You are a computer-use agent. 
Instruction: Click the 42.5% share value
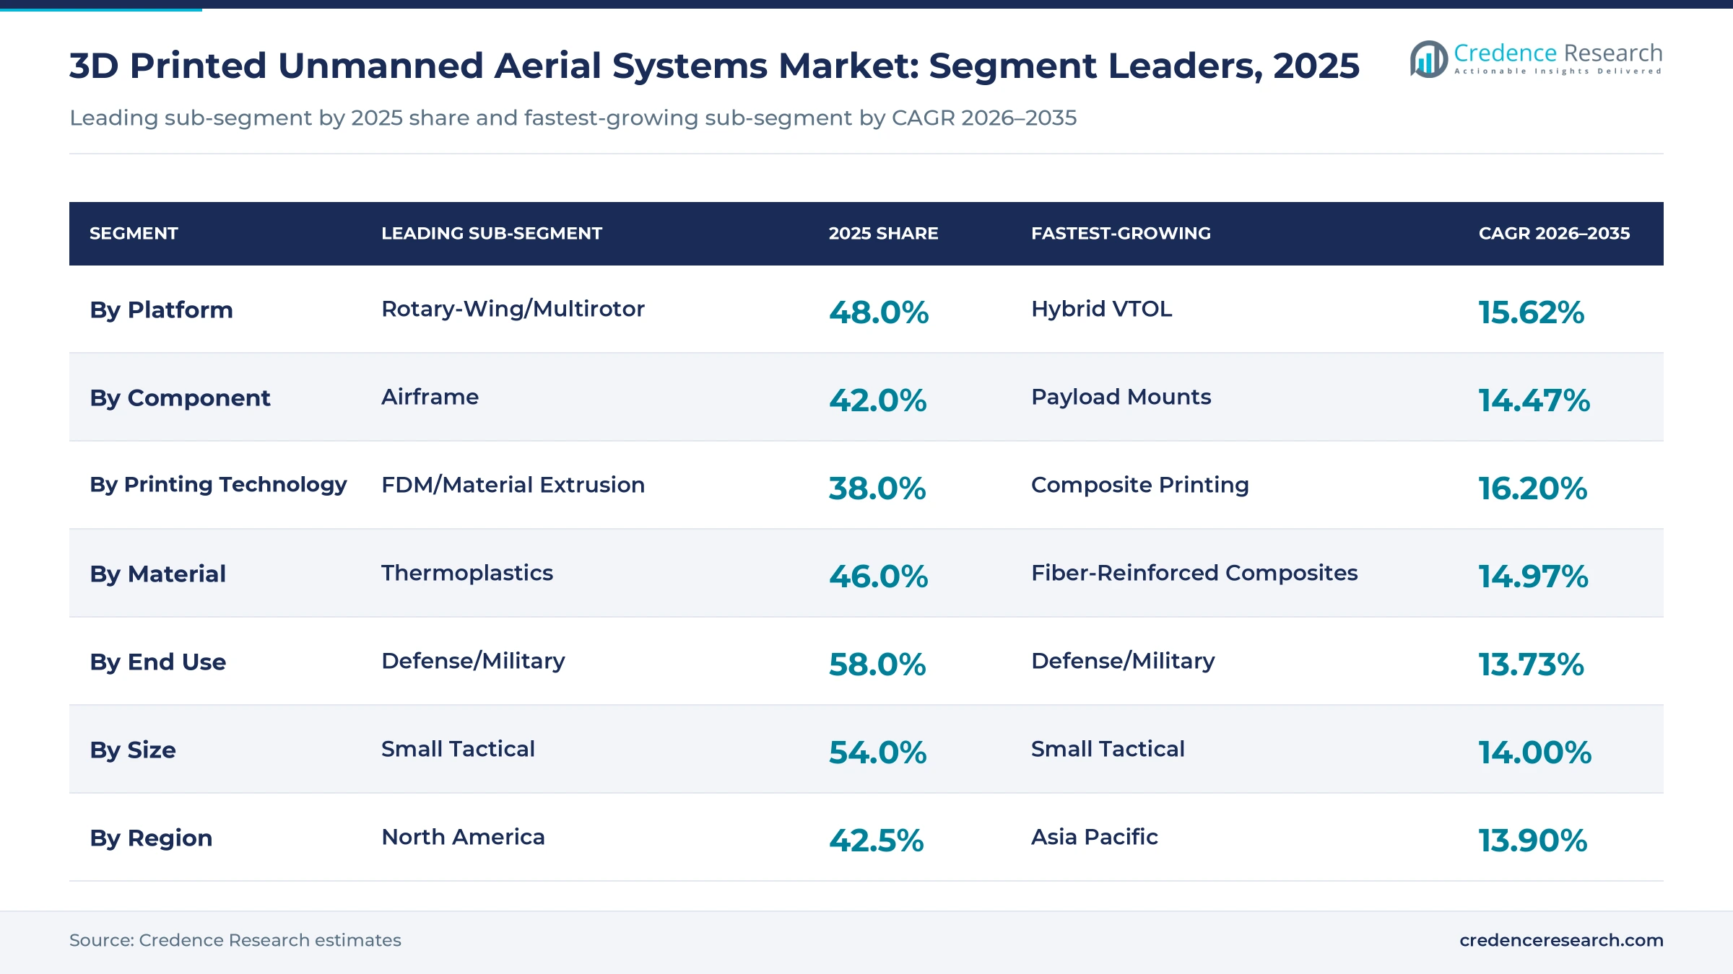coord(876,841)
